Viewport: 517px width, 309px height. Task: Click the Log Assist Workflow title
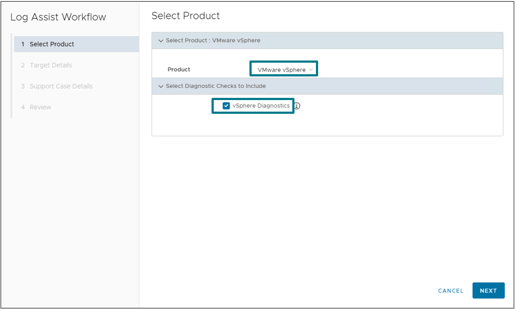click(x=58, y=17)
